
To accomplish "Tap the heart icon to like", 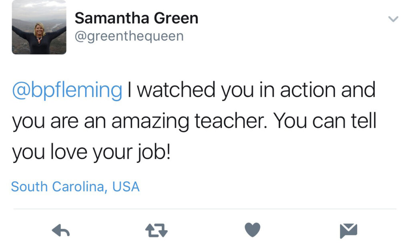I will (x=252, y=230).
